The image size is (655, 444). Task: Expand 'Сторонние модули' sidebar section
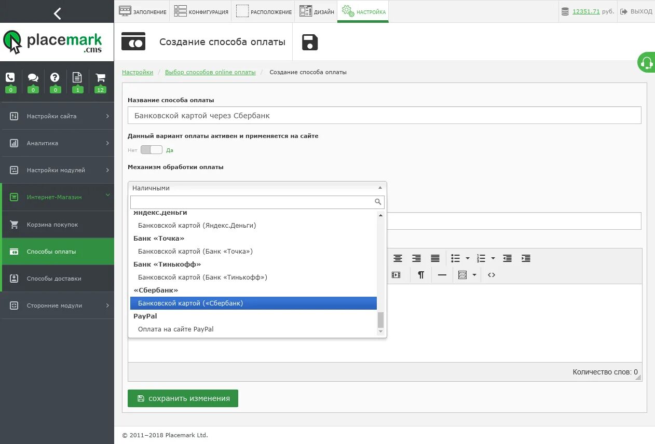pyautogui.click(x=57, y=306)
